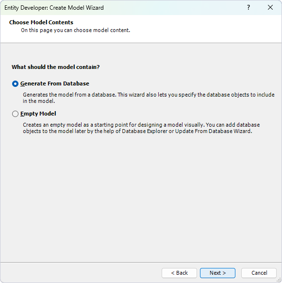
Task: Open help using the question mark icon
Action: [x=249, y=7]
